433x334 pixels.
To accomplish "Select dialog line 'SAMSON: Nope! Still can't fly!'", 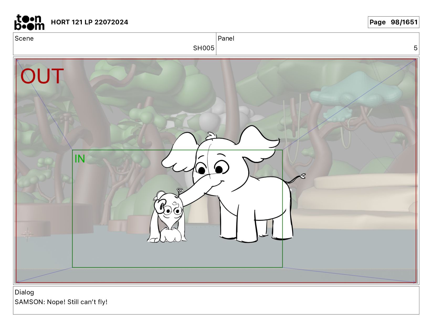I will click(61, 302).
